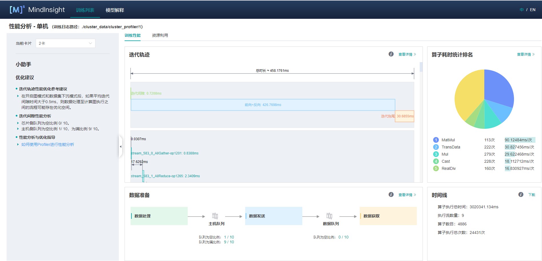This screenshot has height=261, width=542.
Task: Open the 模型解释 menu item
Action: [115, 10]
